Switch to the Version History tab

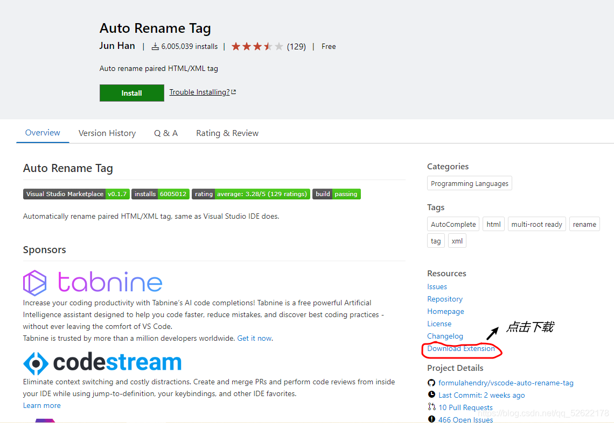[107, 133]
